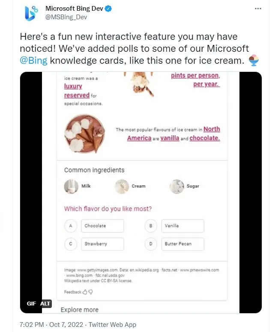Show the ALT text badge
The width and height of the screenshot is (278, 332).
click(x=45, y=303)
